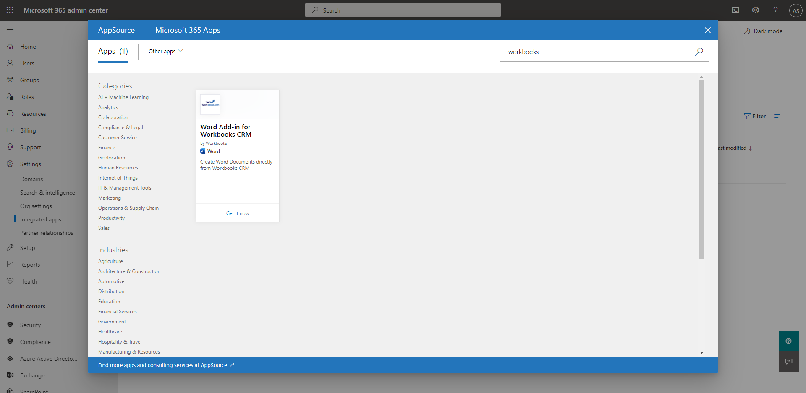Screen dimensions: 806x393
Task: Expand the Other apps dropdown
Action: click(166, 51)
